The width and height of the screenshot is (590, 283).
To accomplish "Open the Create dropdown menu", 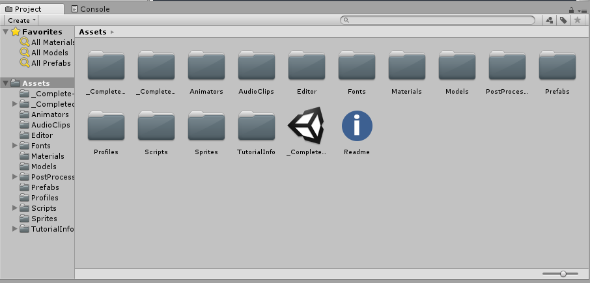I will point(22,20).
